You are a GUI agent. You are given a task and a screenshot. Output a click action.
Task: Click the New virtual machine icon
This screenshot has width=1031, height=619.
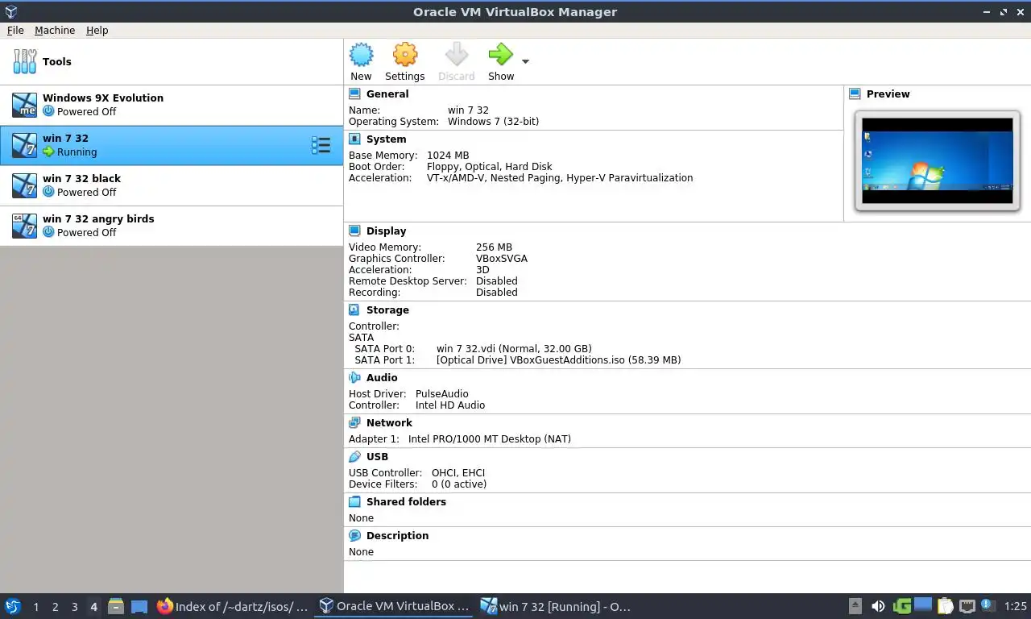pyautogui.click(x=361, y=55)
